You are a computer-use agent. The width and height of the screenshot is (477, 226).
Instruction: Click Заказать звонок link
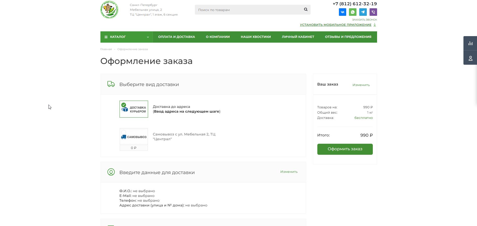click(x=365, y=20)
